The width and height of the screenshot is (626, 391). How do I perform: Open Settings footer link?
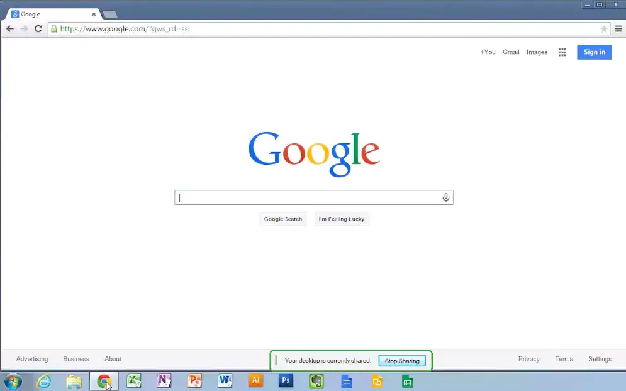pos(600,359)
